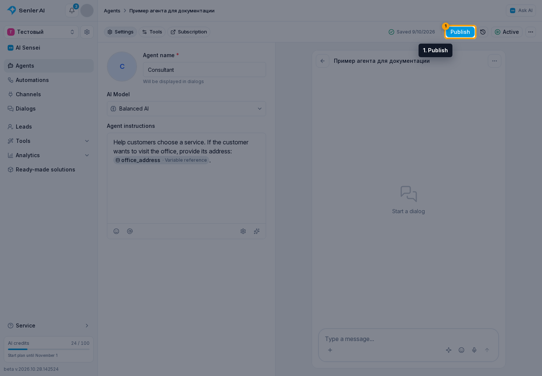542x376 pixels.
Task: Open Channels in sidebar
Action: pyautogui.click(x=49, y=94)
